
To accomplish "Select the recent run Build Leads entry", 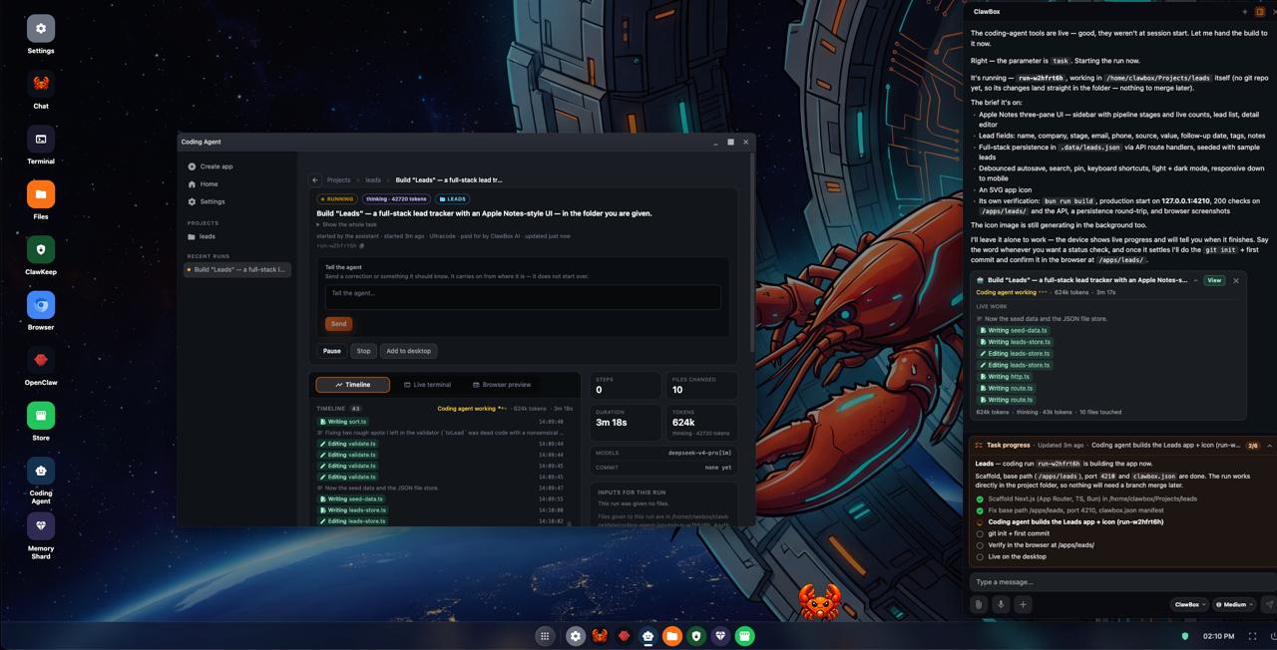I will [237, 269].
